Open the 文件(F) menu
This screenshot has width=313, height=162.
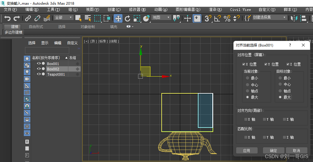[10, 10]
